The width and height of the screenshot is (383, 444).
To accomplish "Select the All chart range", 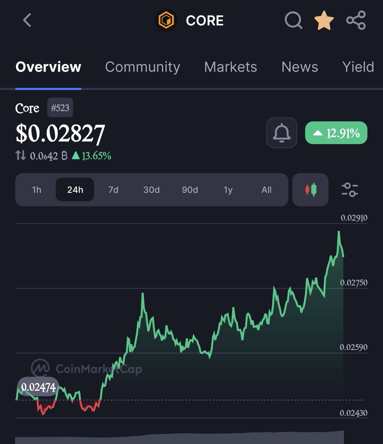I will pos(266,190).
